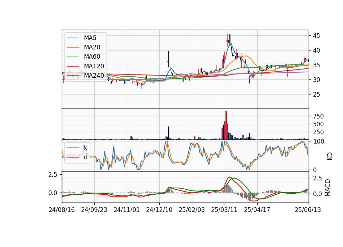Click the 40 price axis label
The height and width of the screenshot is (247, 343).
(316, 50)
